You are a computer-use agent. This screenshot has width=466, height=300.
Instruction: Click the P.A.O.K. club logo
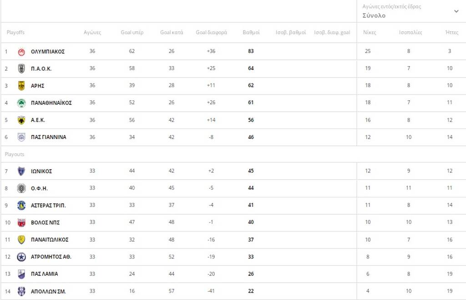[21, 69]
